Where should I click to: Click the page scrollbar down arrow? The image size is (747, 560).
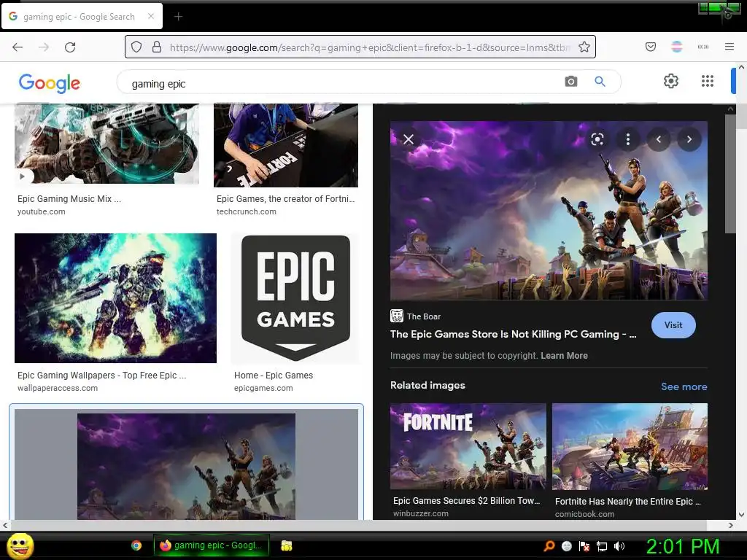tap(741, 515)
